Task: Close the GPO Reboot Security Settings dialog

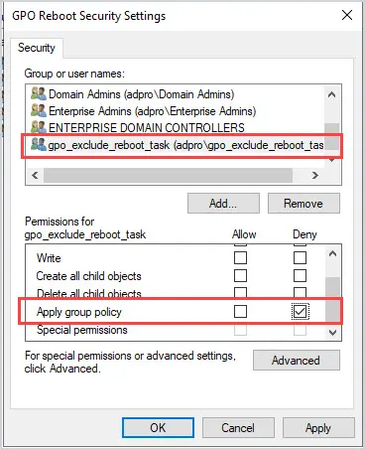Action: coord(347,15)
